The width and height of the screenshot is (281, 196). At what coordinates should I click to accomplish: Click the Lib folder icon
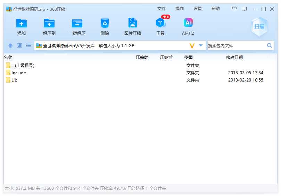click(x=8, y=80)
